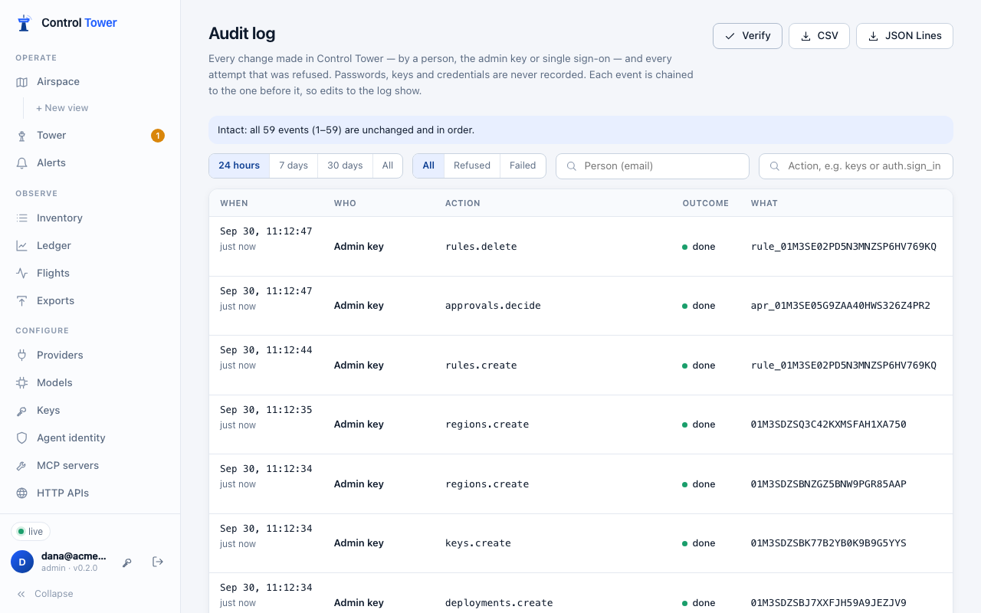Open Keys via its key icon

[x=21, y=411]
